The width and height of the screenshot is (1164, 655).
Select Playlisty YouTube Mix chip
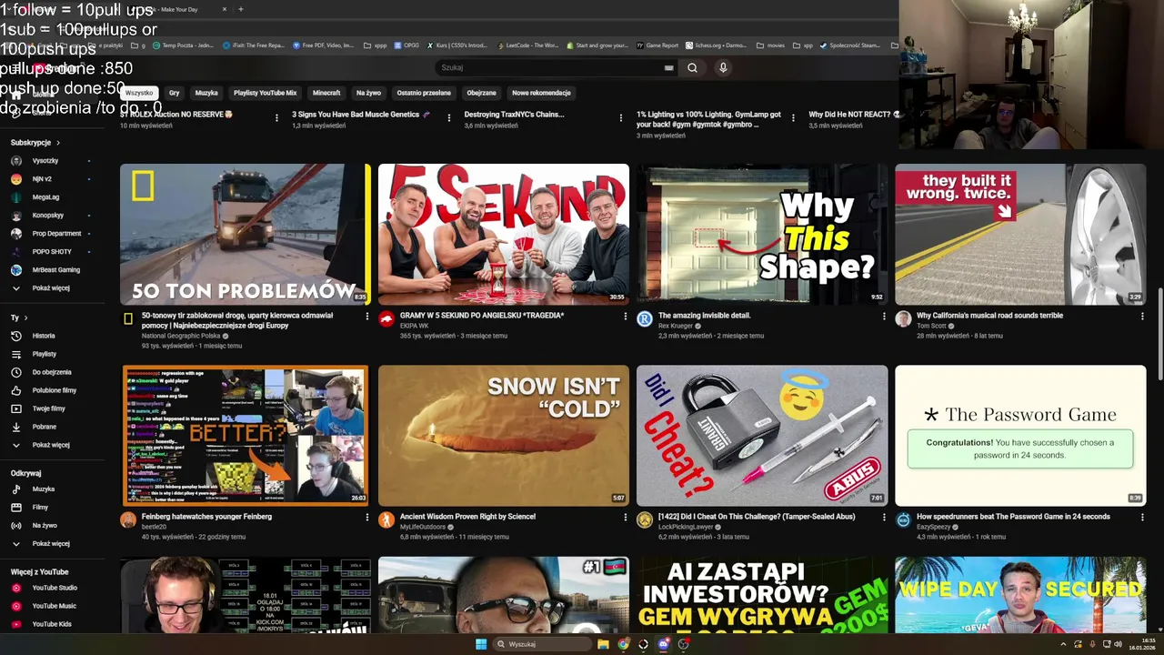click(x=265, y=93)
